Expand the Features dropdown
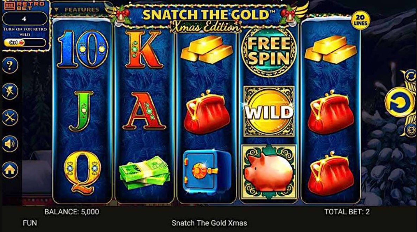Image resolution: width=417 pixels, height=232 pixels. (78, 10)
